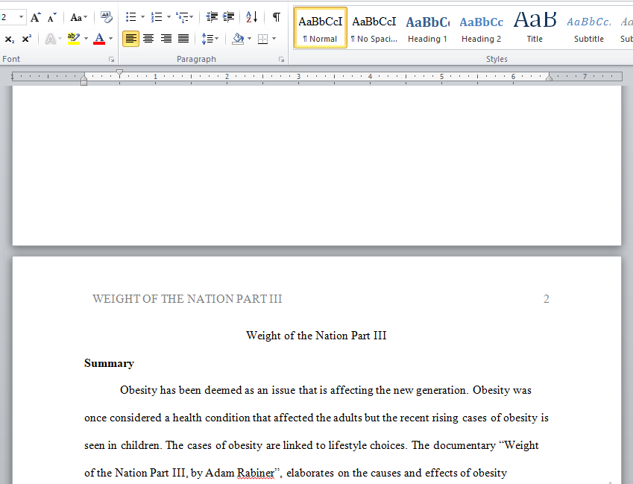Image resolution: width=633 pixels, height=484 pixels.
Task: Expand the multilevel list dropdown
Action: [x=192, y=17]
